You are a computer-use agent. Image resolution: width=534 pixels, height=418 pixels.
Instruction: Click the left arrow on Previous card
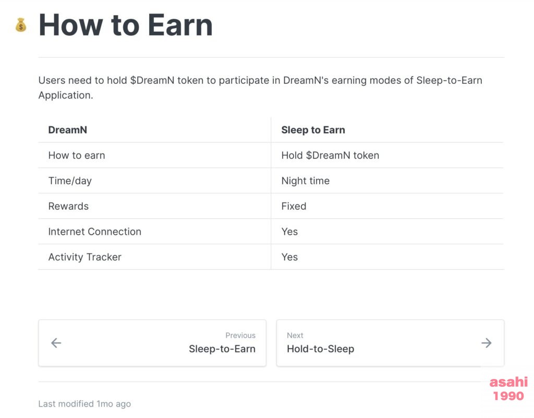coord(56,343)
